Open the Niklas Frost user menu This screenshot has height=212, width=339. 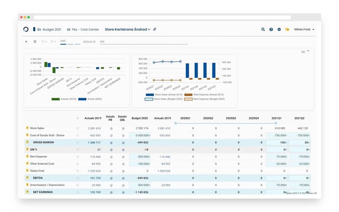coord(304,29)
